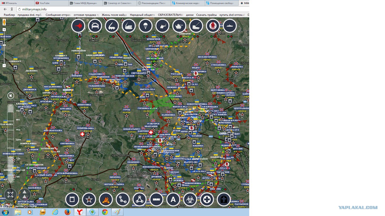
Task: Pick the biohazard symbol tool
Action: point(190,199)
